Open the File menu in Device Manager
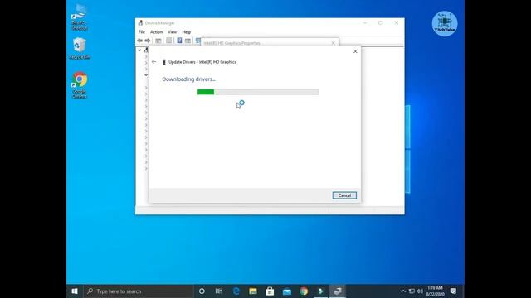 click(x=142, y=32)
